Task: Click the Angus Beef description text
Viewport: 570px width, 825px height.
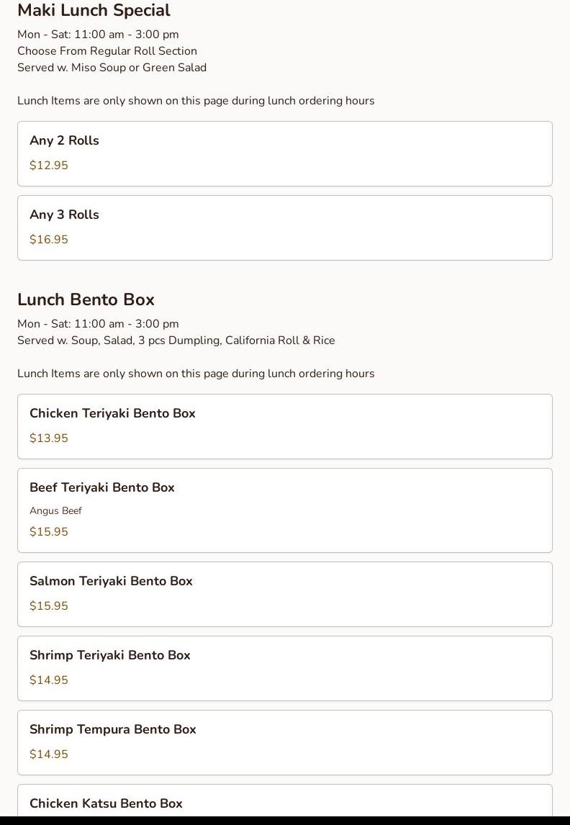Action: click(x=55, y=511)
